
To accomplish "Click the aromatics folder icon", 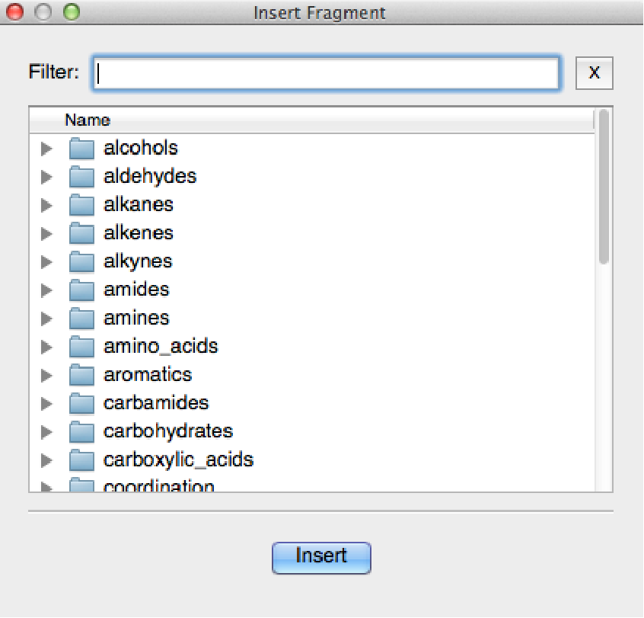I will 81,375.
